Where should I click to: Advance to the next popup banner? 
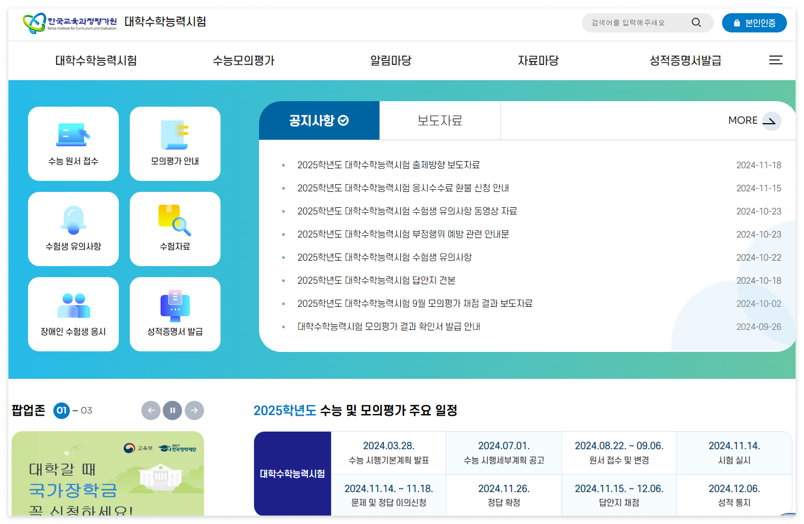point(194,410)
